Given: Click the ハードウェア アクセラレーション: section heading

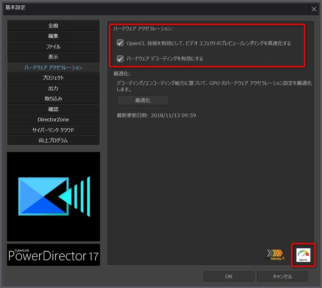Looking at the screenshot, I should click(x=143, y=29).
